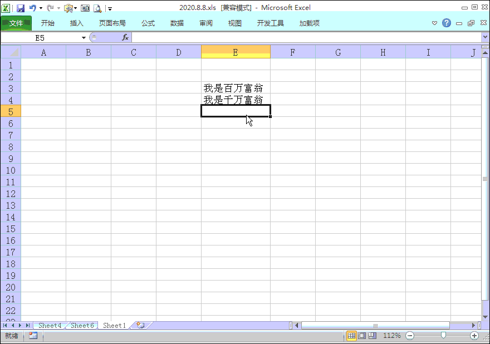Select Page Break Preview view icon
This screenshot has width=490, height=344.
(x=375, y=335)
